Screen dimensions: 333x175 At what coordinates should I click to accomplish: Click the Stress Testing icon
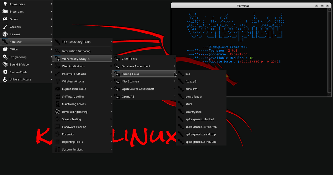point(57,119)
